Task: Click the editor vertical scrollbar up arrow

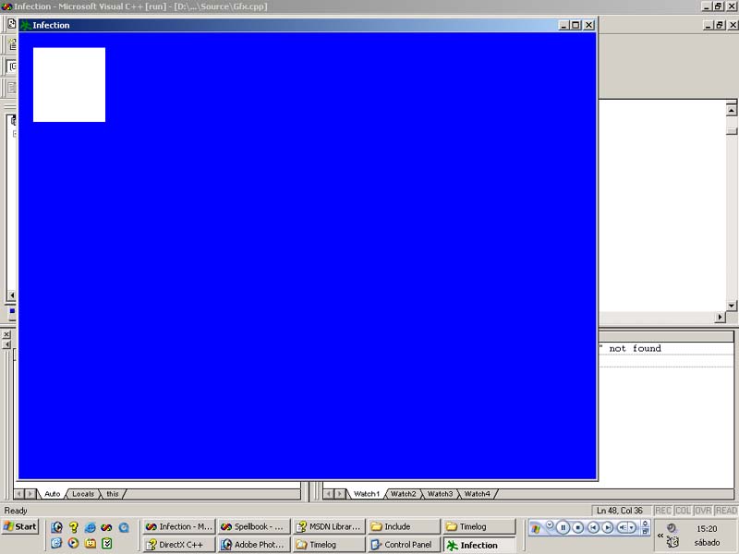Action: tap(731, 110)
